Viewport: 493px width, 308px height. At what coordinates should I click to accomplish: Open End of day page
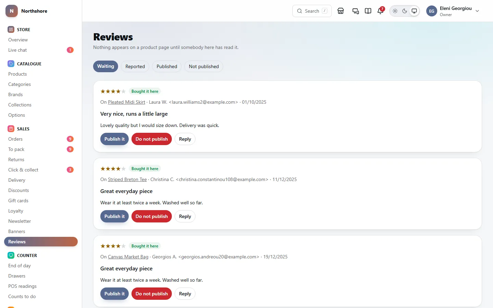coord(41,266)
